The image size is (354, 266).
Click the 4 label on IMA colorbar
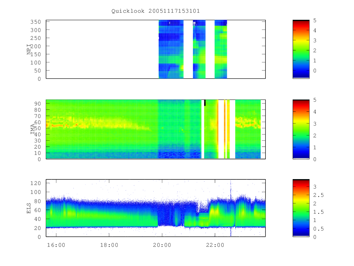[x=314, y=112]
